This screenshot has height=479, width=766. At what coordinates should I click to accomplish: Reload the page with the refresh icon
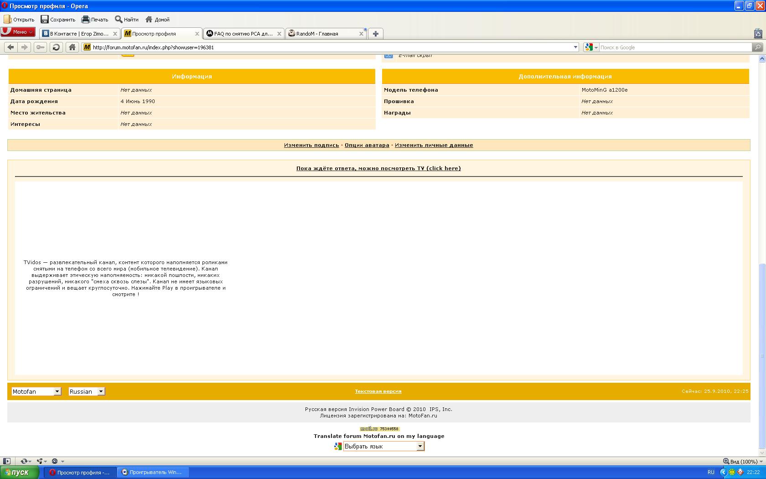click(56, 47)
